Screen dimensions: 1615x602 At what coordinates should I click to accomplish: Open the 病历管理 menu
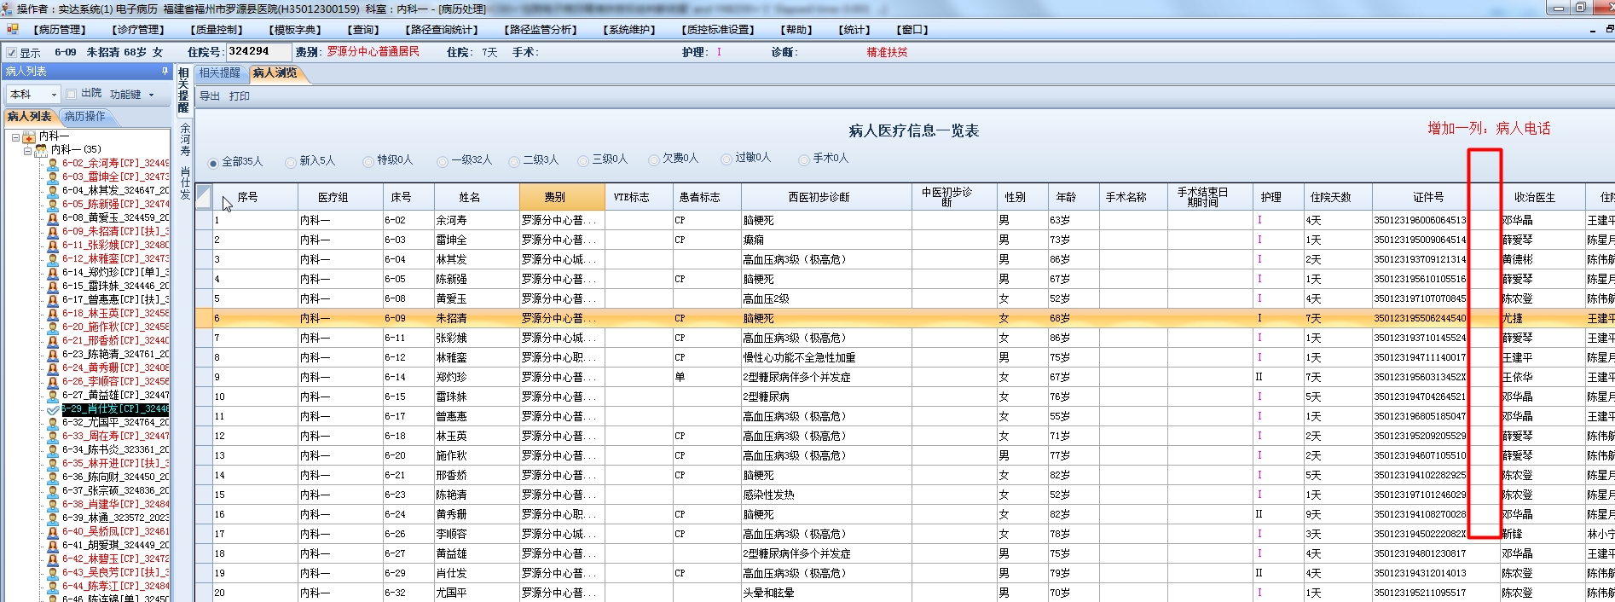(x=60, y=30)
